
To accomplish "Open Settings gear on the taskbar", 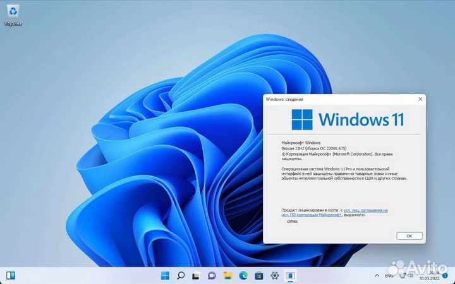I will tap(274, 275).
